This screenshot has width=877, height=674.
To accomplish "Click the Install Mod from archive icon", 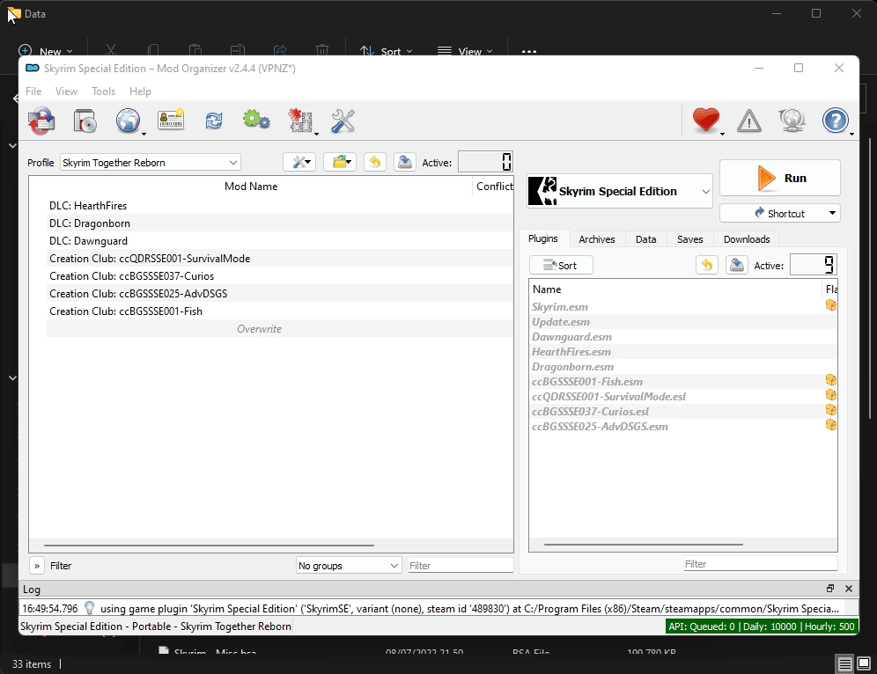I will click(85, 121).
